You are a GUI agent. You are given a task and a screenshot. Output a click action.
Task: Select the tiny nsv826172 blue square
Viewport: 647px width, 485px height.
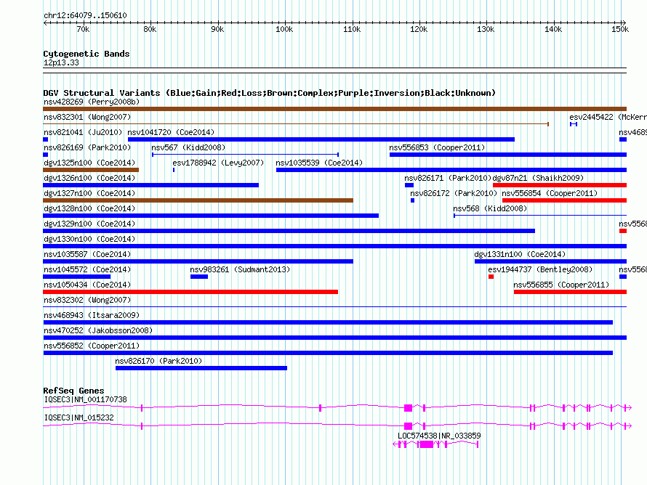coord(413,200)
